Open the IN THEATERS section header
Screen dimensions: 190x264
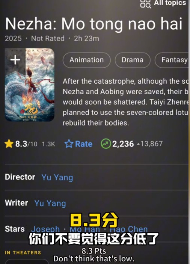tap(23, 253)
